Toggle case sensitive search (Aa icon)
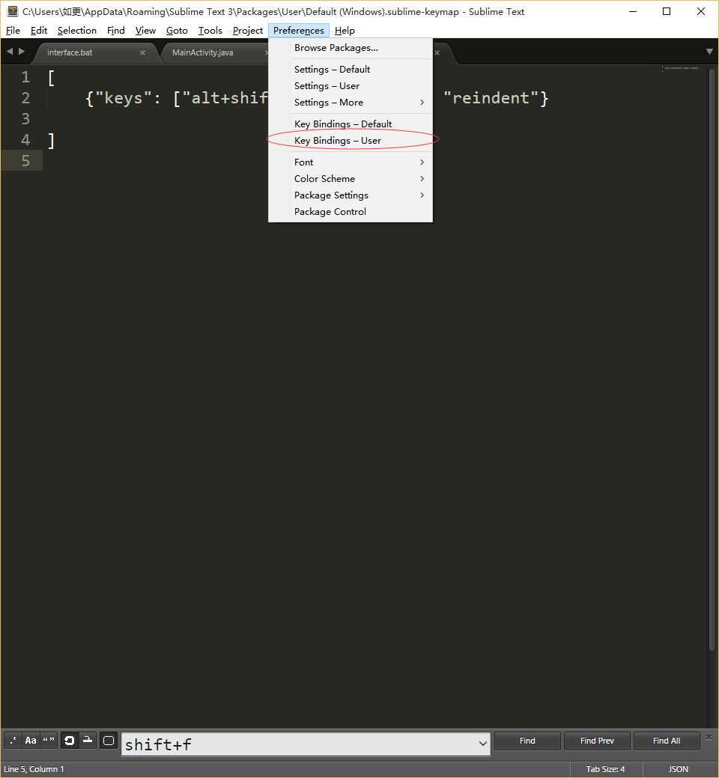The image size is (719, 778). click(31, 740)
